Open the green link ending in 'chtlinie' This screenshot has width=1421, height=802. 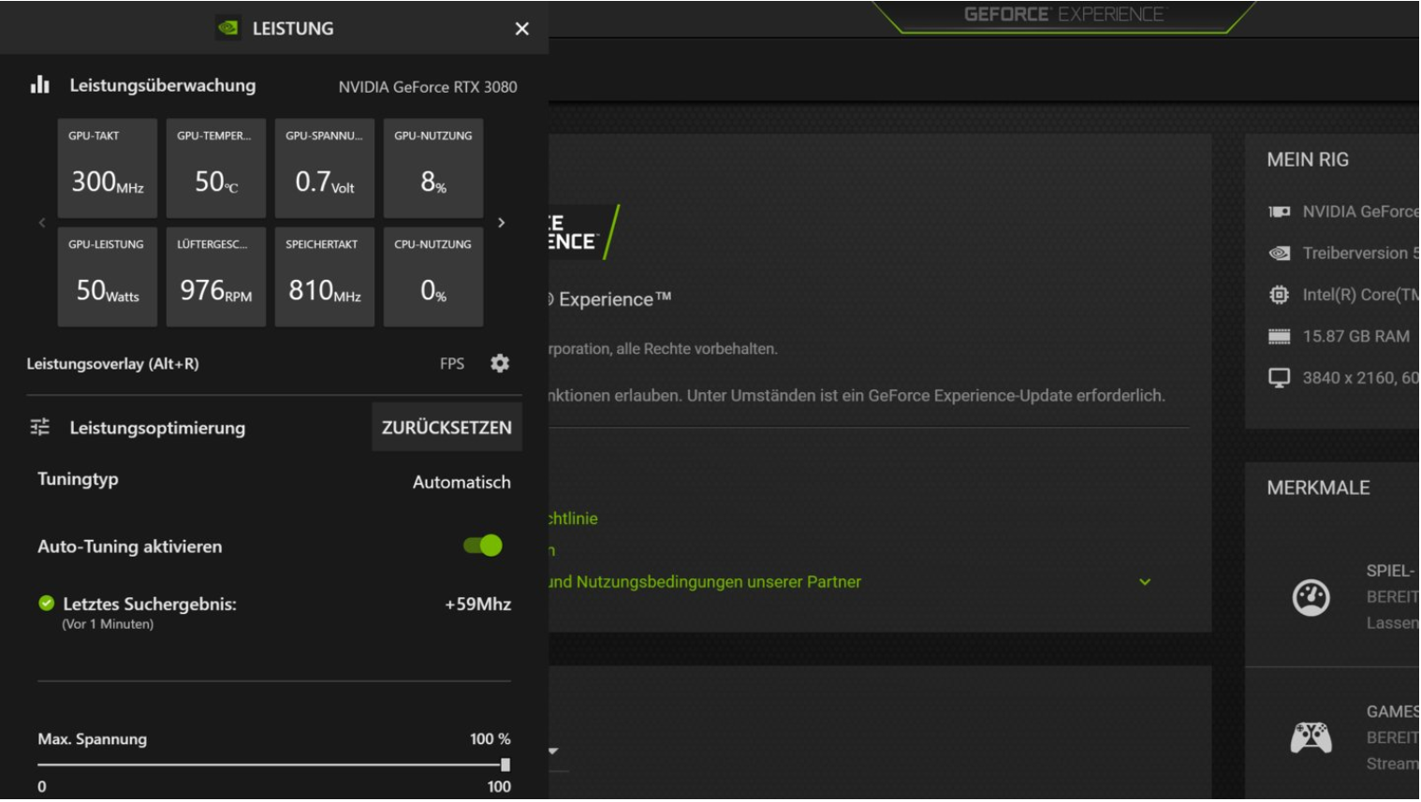pos(573,518)
